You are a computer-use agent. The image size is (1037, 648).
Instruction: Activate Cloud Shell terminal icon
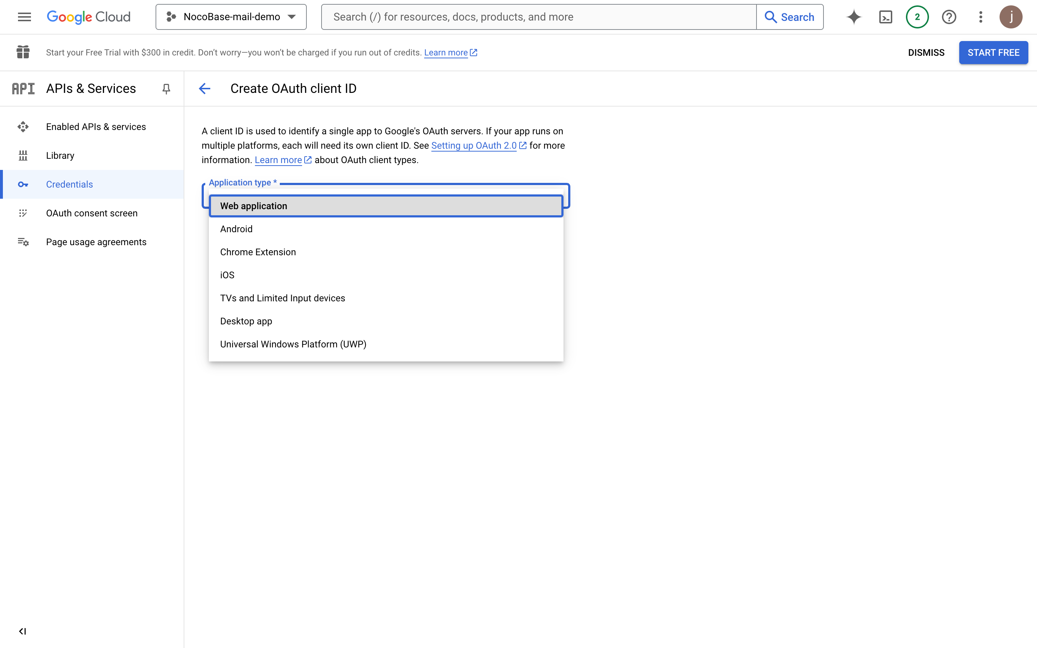(x=885, y=17)
